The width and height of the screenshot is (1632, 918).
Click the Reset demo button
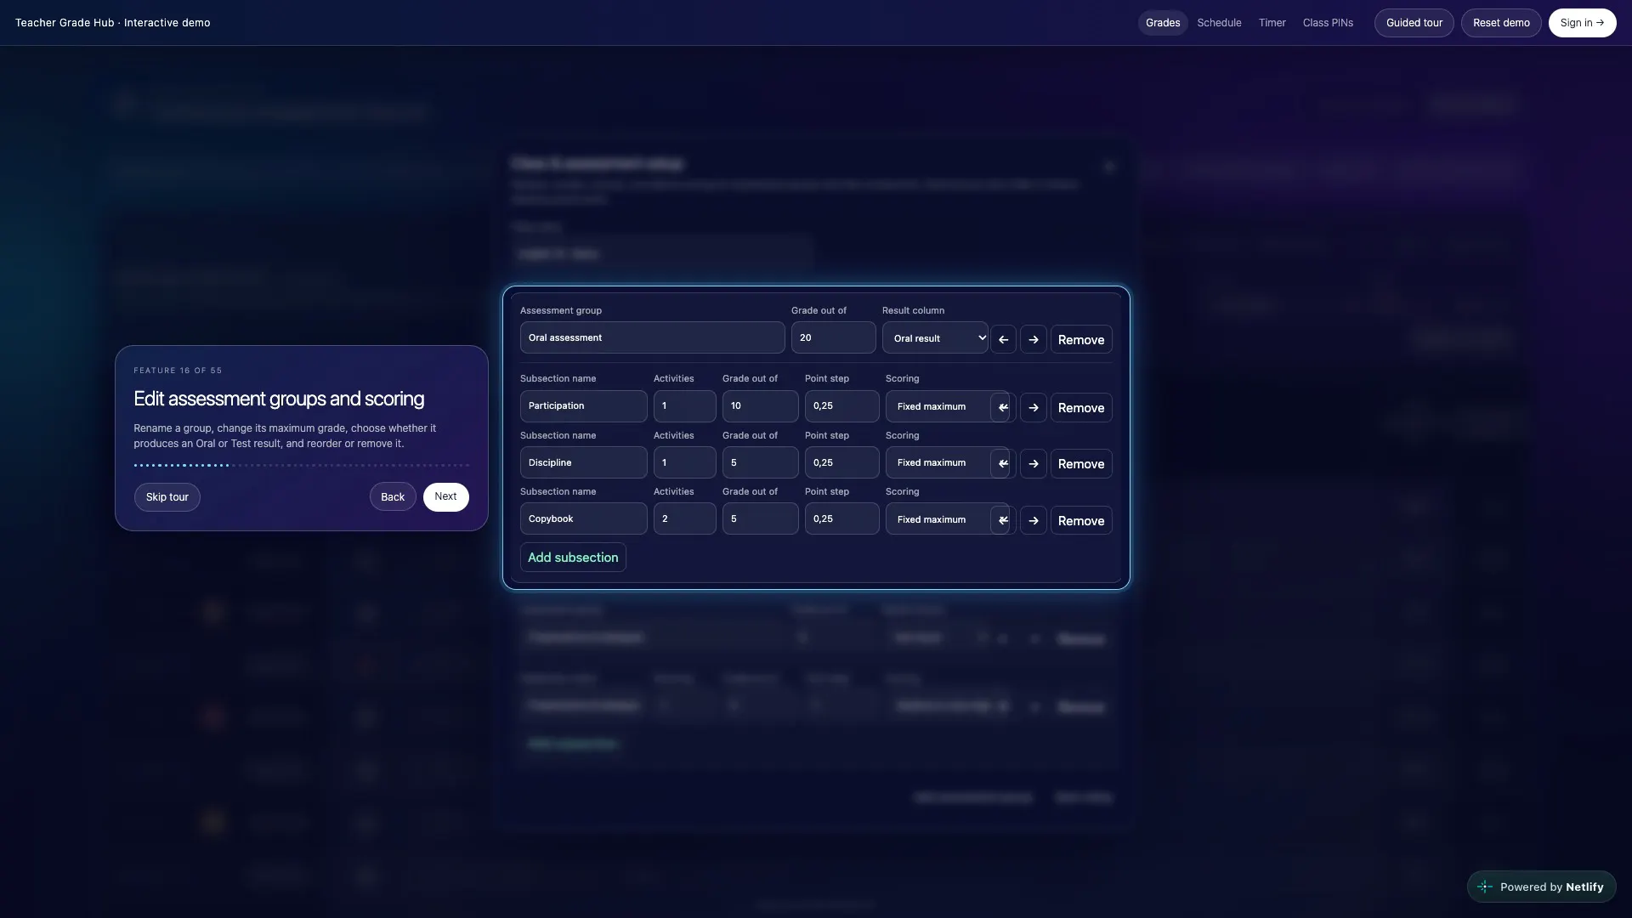pyautogui.click(x=1500, y=23)
